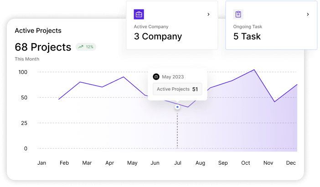The width and height of the screenshot is (320, 187).
Task: Expand the Ongoing Task card chevron
Action: [x=308, y=15]
